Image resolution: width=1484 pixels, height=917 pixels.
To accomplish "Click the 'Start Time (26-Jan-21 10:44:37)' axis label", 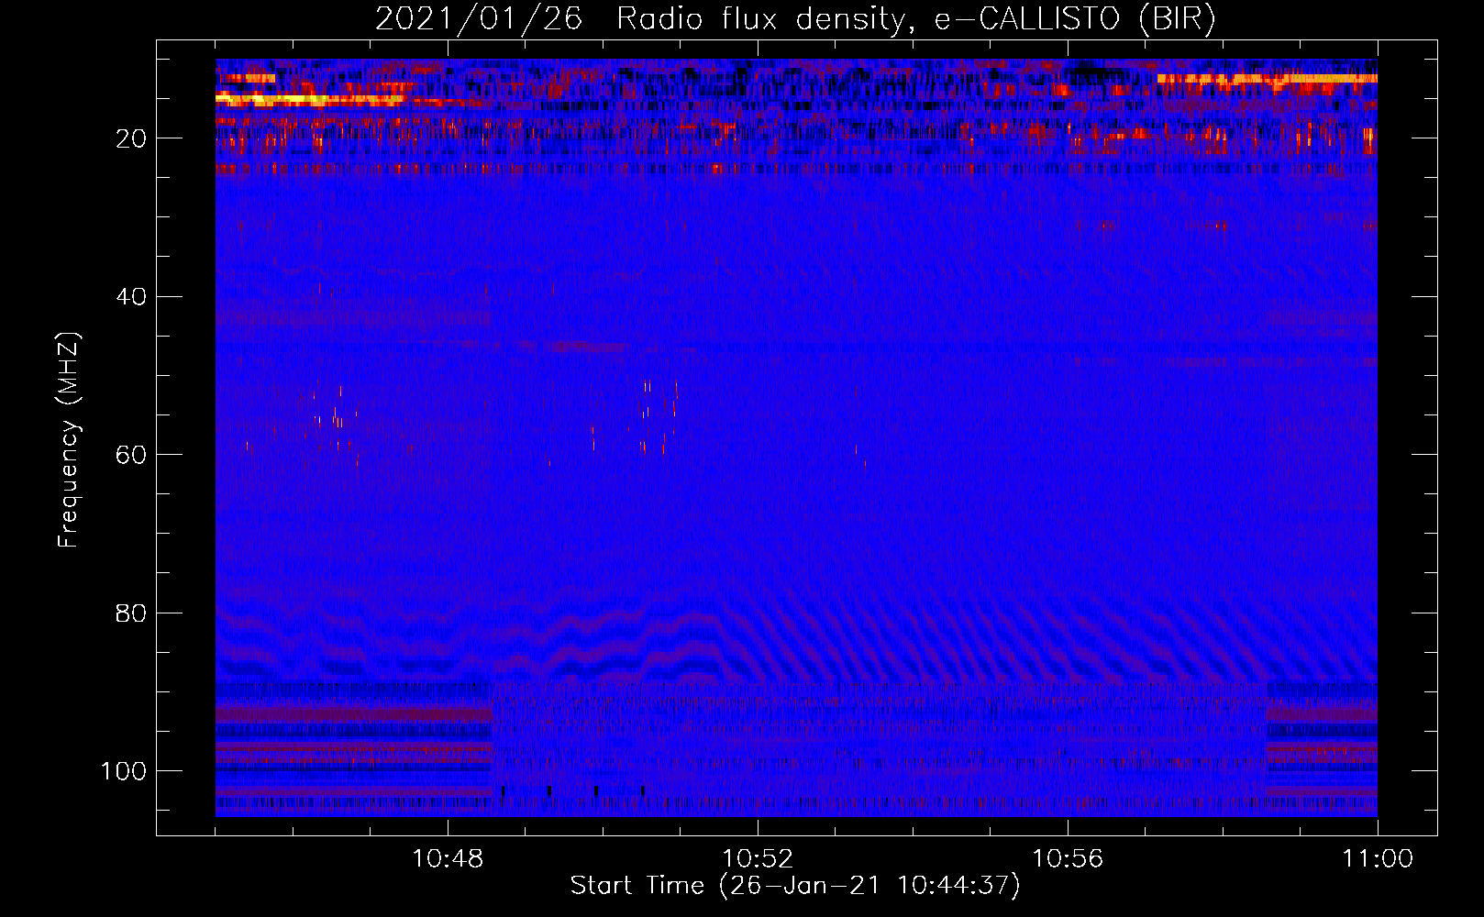I will click(795, 886).
